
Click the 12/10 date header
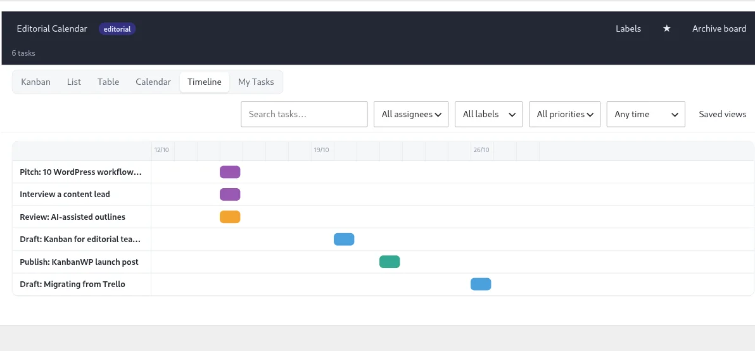coord(162,150)
